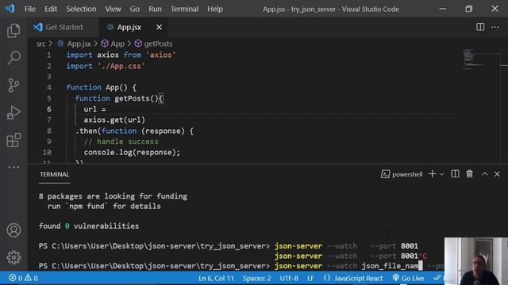This screenshot has width=508, height=285.
Task: Open the Manage gear icon
Action: coord(13,257)
